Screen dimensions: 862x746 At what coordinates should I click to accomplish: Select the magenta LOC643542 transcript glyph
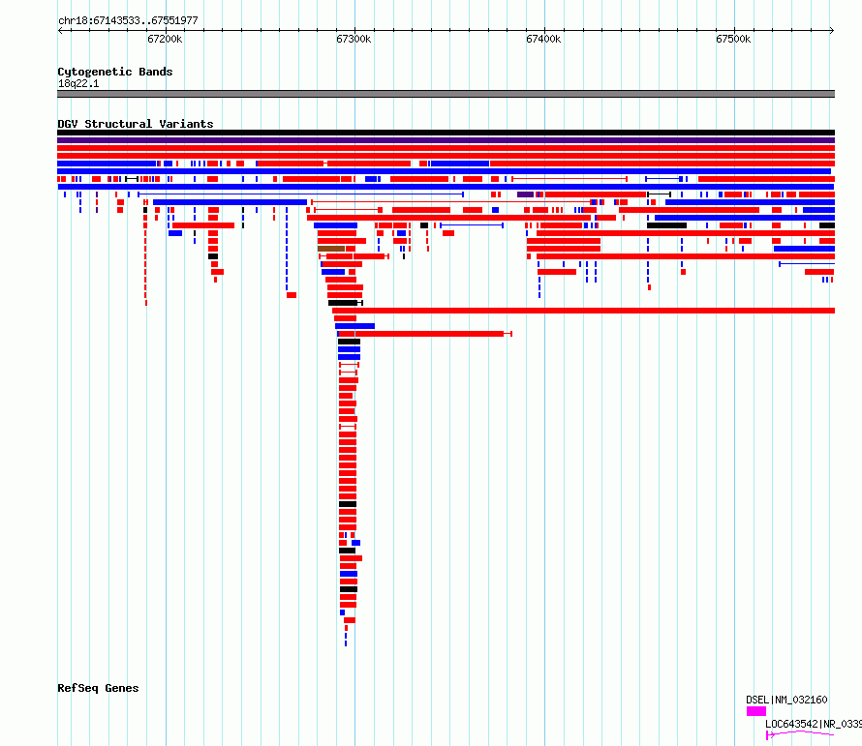coord(800,734)
